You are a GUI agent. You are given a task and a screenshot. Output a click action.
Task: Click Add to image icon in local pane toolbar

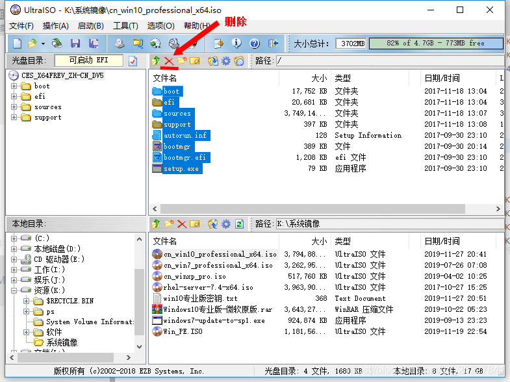pyautogui.click(x=213, y=224)
